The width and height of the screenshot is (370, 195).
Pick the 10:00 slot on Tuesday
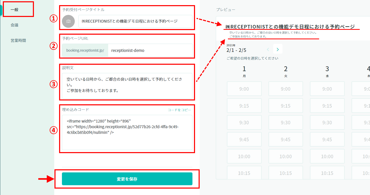[285, 156]
